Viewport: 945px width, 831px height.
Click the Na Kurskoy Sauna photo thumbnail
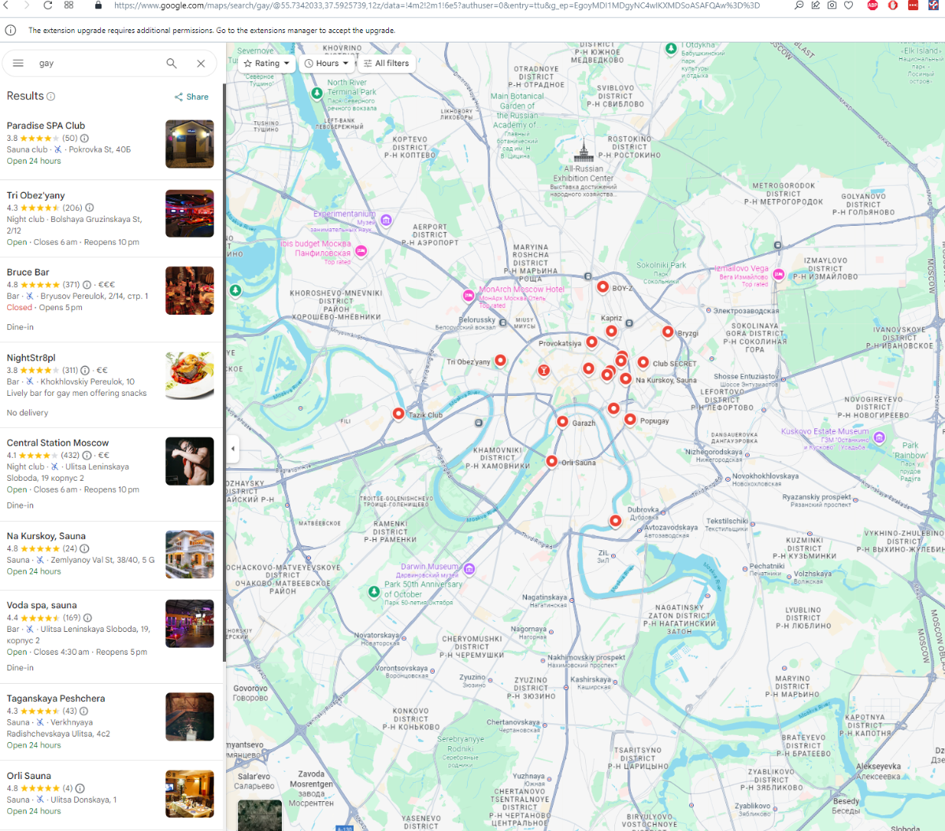click(x=190, y=554)
